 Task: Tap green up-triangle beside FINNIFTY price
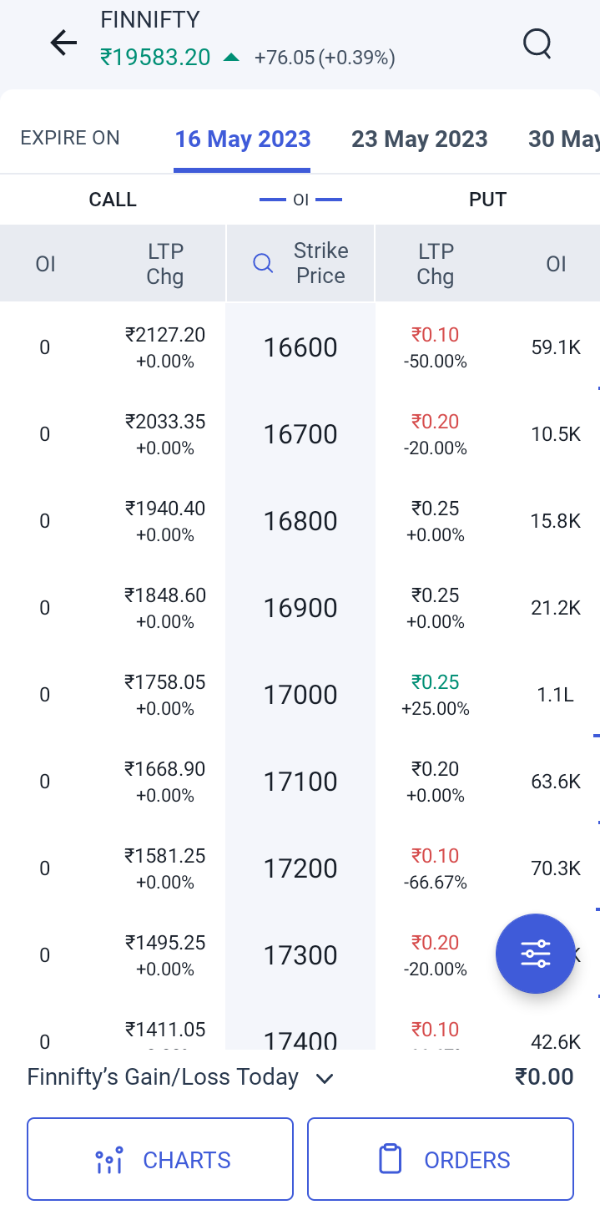[x=231, y=58]
